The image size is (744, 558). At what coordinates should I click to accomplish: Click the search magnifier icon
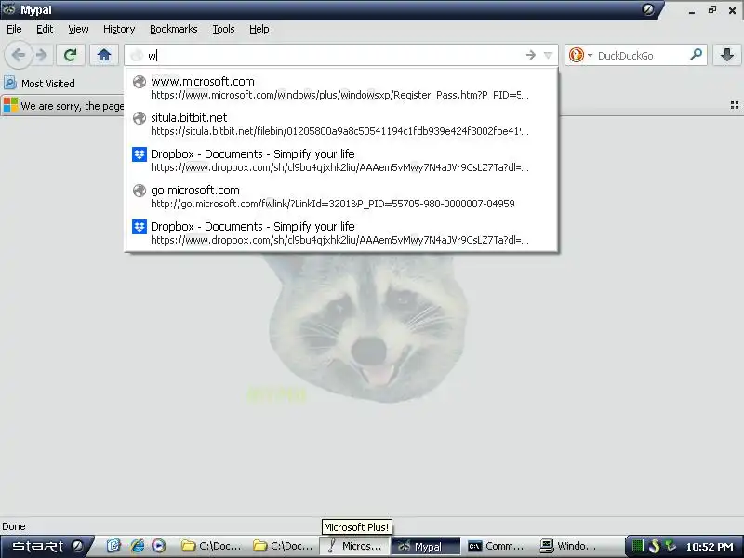[x=696, y=55]
